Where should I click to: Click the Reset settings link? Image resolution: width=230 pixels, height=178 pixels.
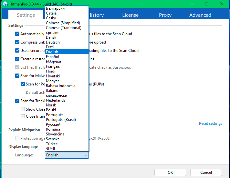(x=211, y=124)
